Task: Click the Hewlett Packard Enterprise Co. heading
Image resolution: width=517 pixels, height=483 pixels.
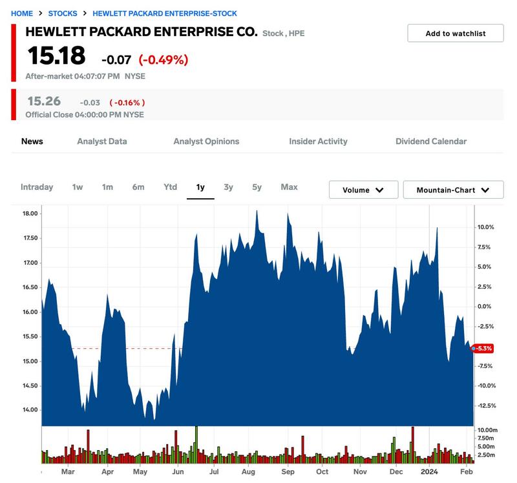Action: pos(142,32)
